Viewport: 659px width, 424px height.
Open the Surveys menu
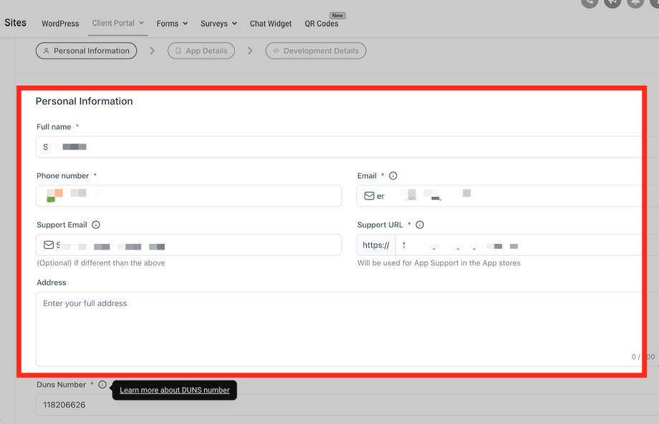tap(214, 24)
